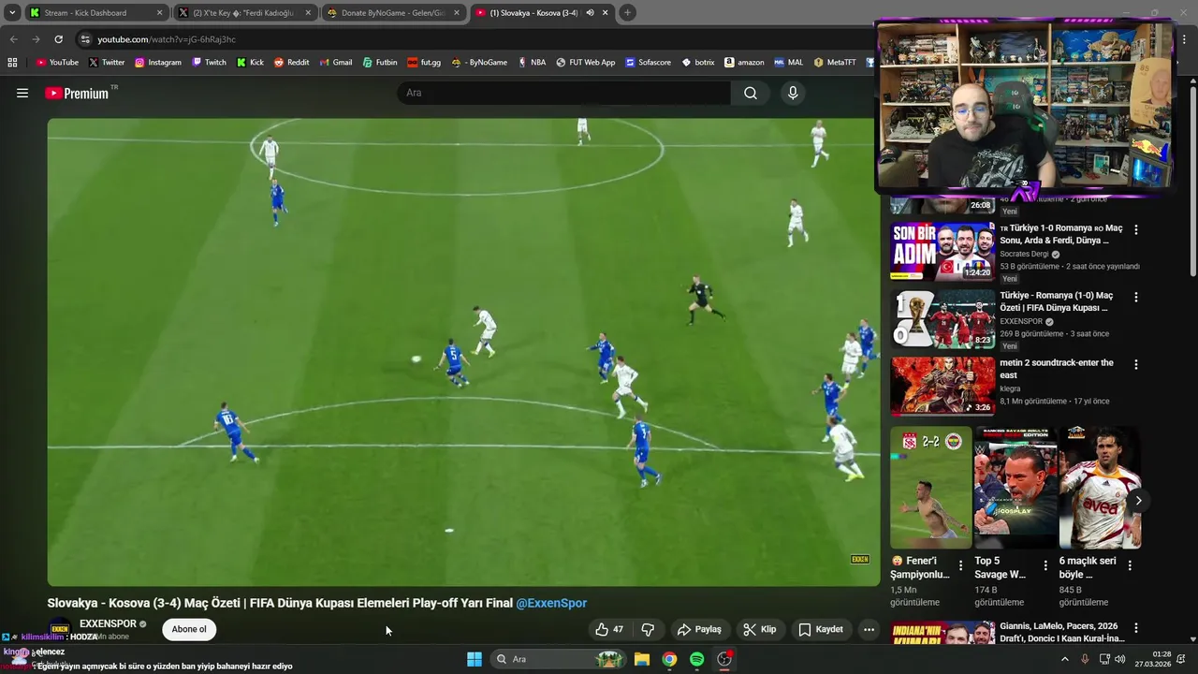Viewport: 1198px width, 674px height.
Task: Open the YouTube bookmark
Action: (57, 63)
